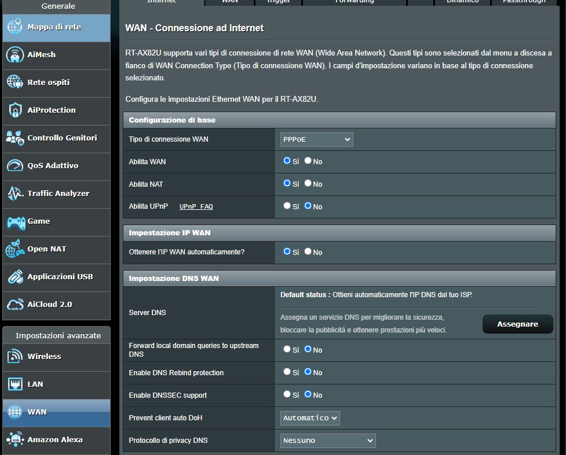This screenshot has width=566, height=455.
Task: Click the Rete ospiti globe icon
Action: click(15, 83)
